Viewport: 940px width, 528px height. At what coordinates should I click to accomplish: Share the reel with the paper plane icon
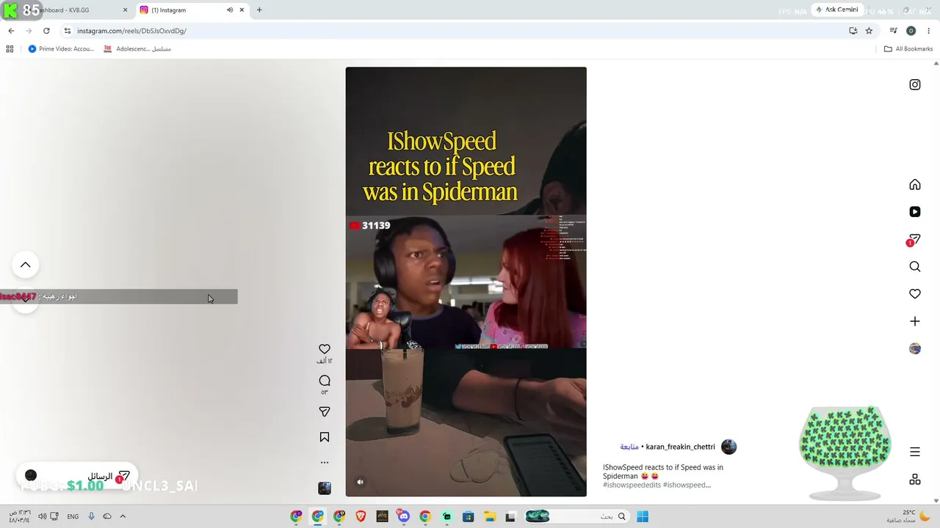tap(325, 412)
